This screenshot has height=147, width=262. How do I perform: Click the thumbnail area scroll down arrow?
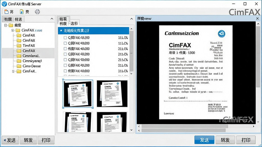(x=132, y=130)
